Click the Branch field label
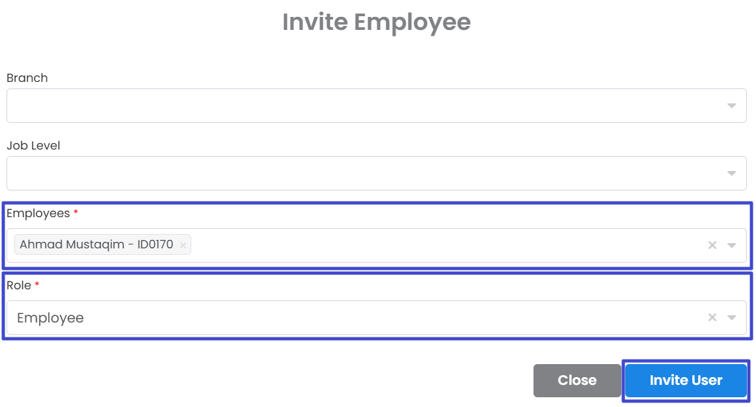 coord(27,78)
